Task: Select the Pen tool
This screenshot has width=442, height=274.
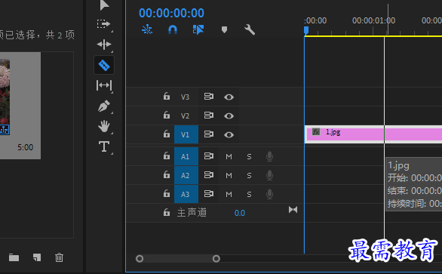Action: [104, 106]
